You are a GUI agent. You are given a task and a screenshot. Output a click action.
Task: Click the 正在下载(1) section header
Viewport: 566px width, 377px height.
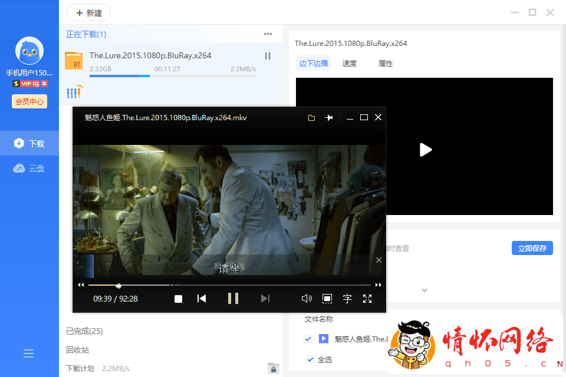[86, 34]
